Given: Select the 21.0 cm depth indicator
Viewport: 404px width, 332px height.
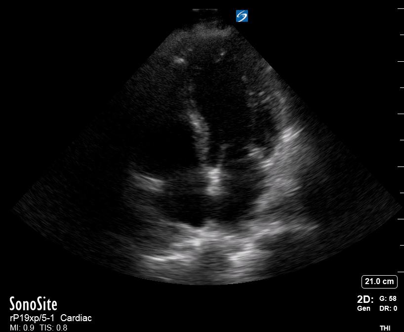Looking at the screenshot, I should (379, 282).
